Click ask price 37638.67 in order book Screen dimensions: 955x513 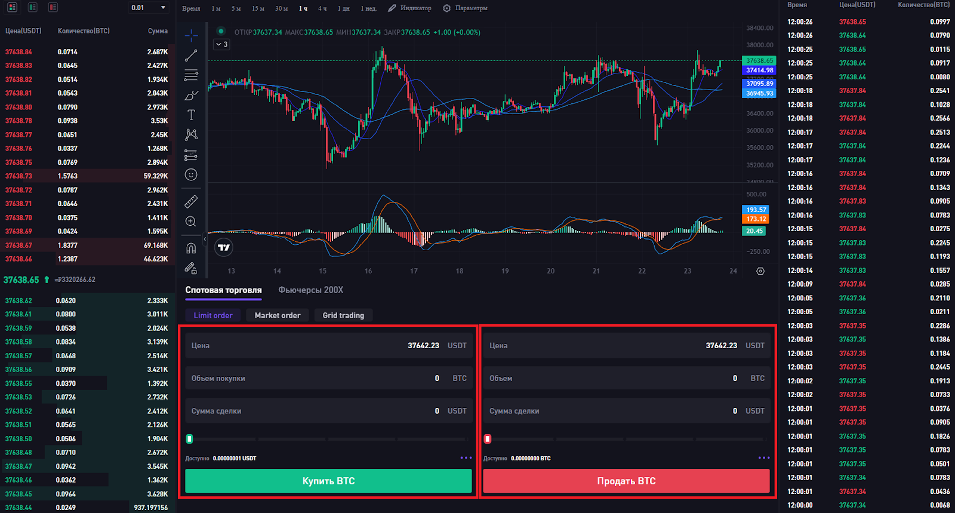[19, 245]
